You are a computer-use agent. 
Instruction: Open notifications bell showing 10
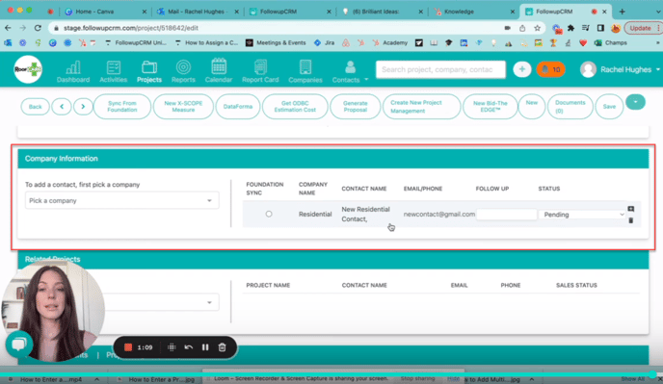click(550, 69)
